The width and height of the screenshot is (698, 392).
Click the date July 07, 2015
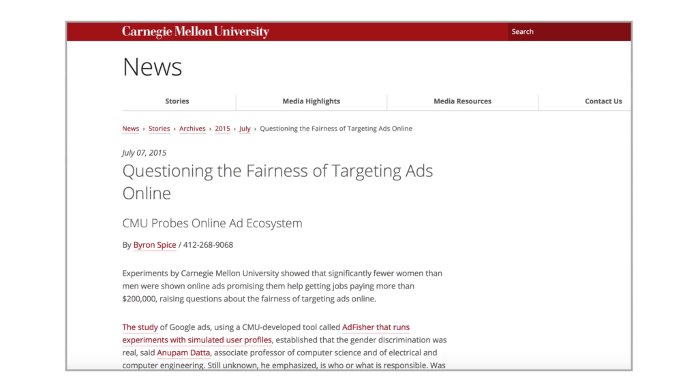(x=145, y=153)
